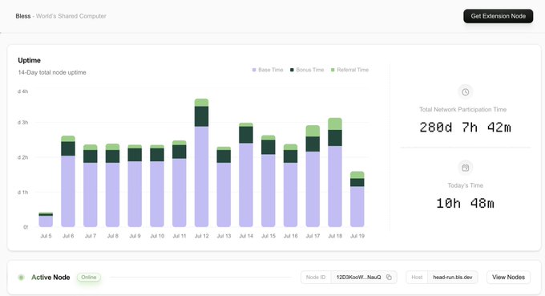This screenshot has height=296, width=545.
Task: Click the 14-Day total node uptime subtitle
Action: click(x=52, y=72)
